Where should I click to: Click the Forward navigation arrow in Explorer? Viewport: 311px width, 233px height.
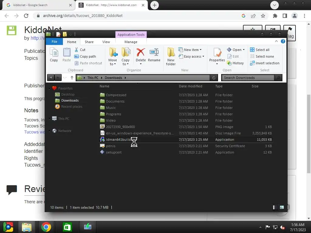[58, 78]
